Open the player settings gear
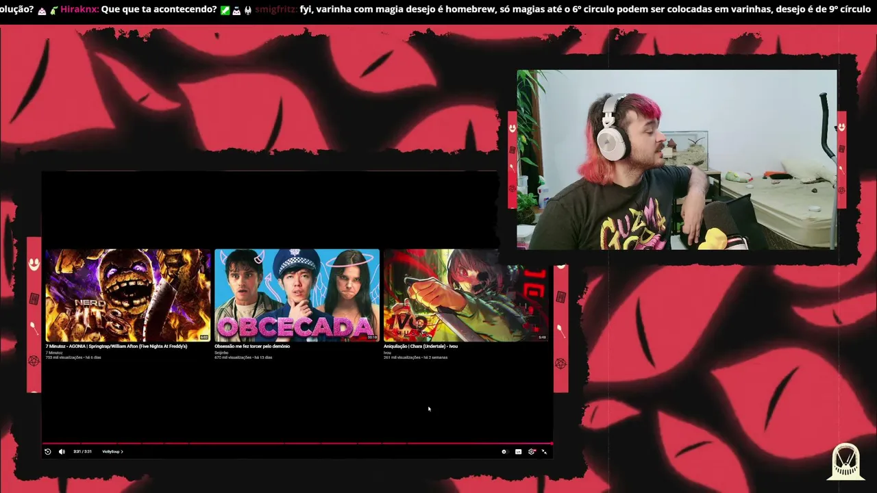This screenshot has height=493, width=877. coord(531,452)
